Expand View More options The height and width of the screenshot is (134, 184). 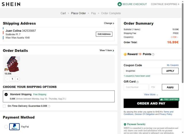(x=151, y=95)
